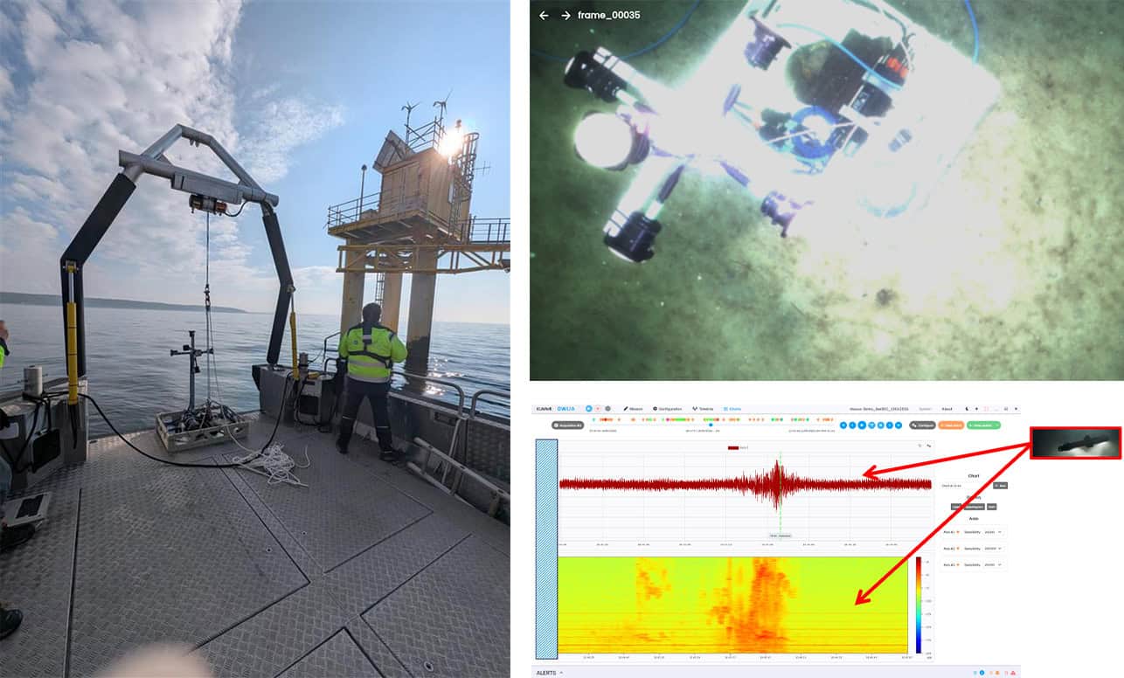Click the center play button in the blue playback controls
The width and height of the screenshot is (1124, 678).
[x=862, y=425]
